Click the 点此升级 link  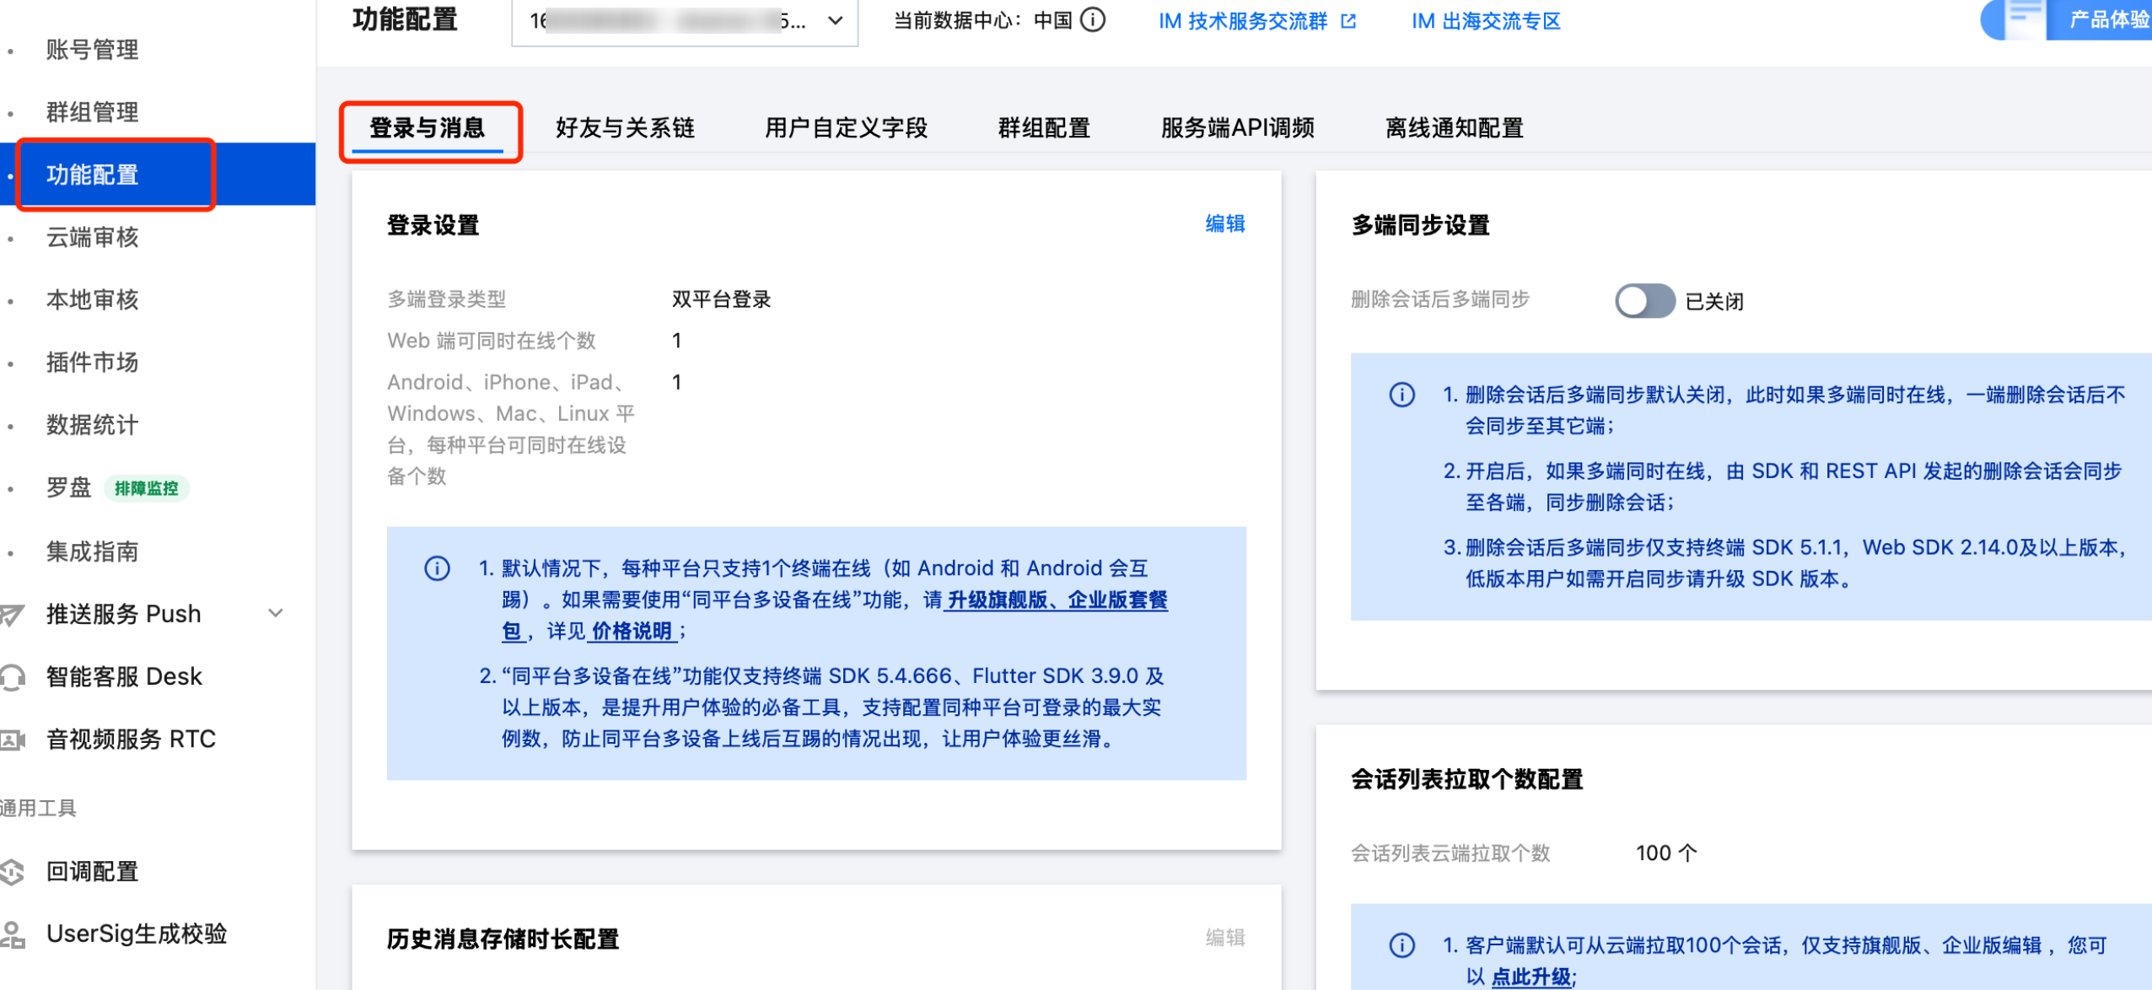click(x=1531, y=977)
